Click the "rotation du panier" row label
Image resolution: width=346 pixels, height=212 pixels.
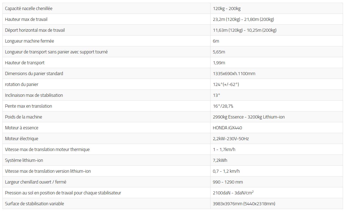(x=21, y=84)
